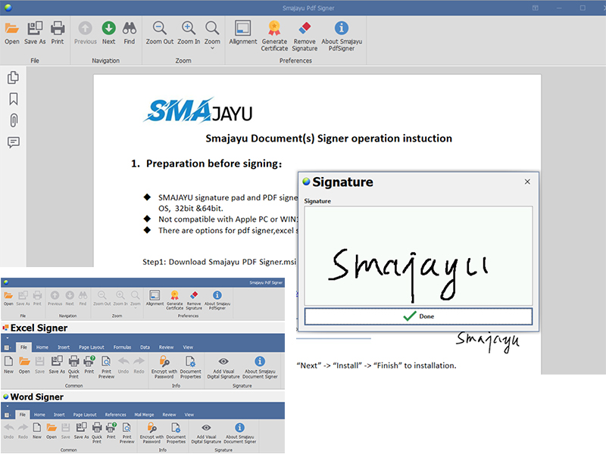Open Document Properties in Excel Signer
The width and height of the screenshot is (606, 454).
click(191, 367)
